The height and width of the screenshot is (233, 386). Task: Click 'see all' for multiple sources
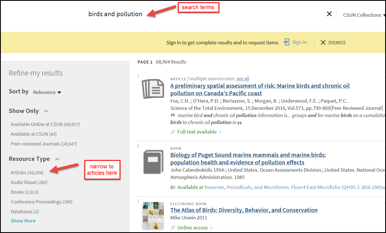click(x=242, y=79)
